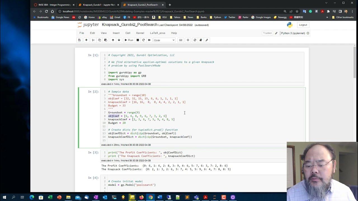Image resolution: width=358 pixels, height=201 pixels.
Task: Click the Logout button
Action: [303, 25]
